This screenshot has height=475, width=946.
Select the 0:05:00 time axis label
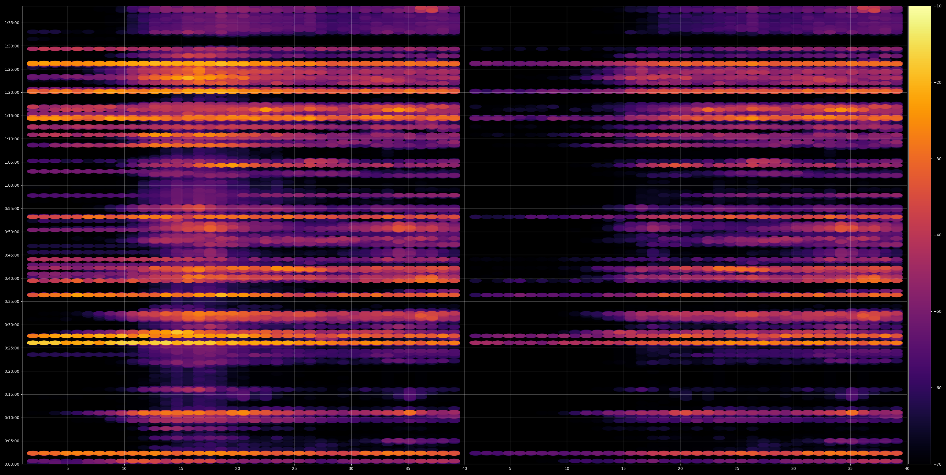coord(12,441)
